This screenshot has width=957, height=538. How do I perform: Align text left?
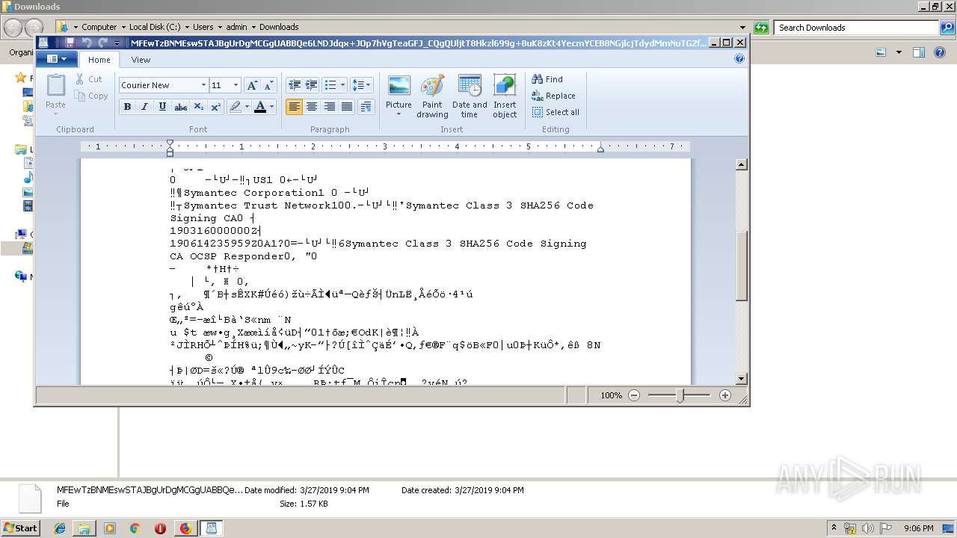tap(295, 107)
